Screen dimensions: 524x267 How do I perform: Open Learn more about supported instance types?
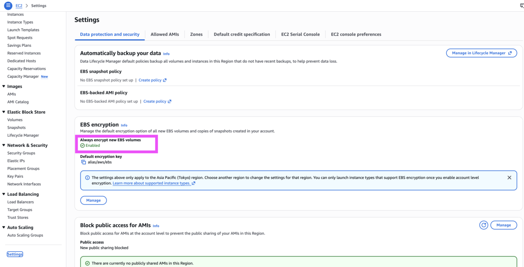(x=154, y=184)
